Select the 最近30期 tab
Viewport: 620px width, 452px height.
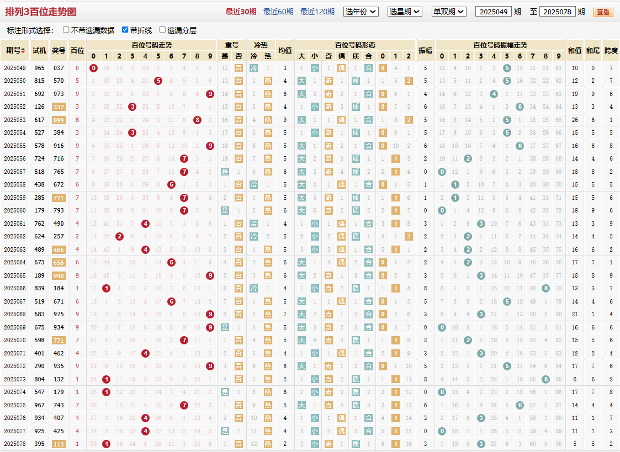coord(241,12)
